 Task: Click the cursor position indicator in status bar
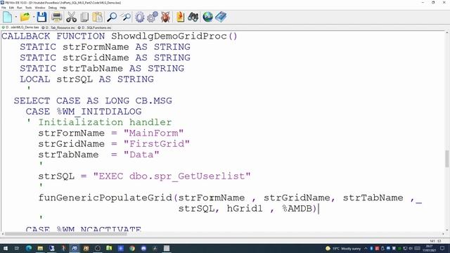[436, 241]
